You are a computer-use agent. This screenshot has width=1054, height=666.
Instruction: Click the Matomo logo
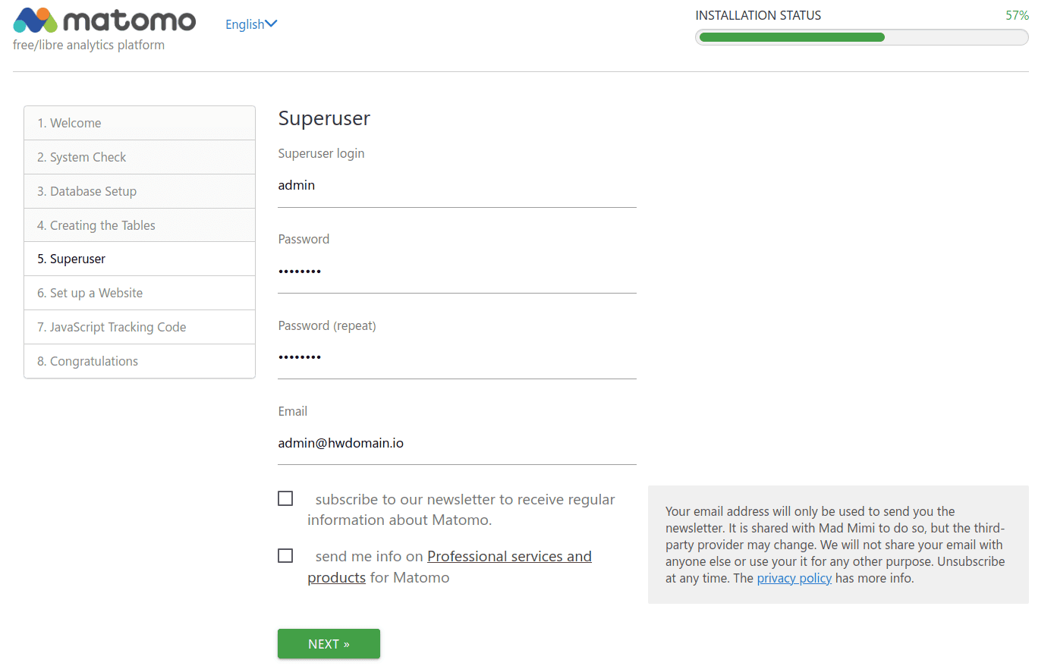[x=104, y=21]
